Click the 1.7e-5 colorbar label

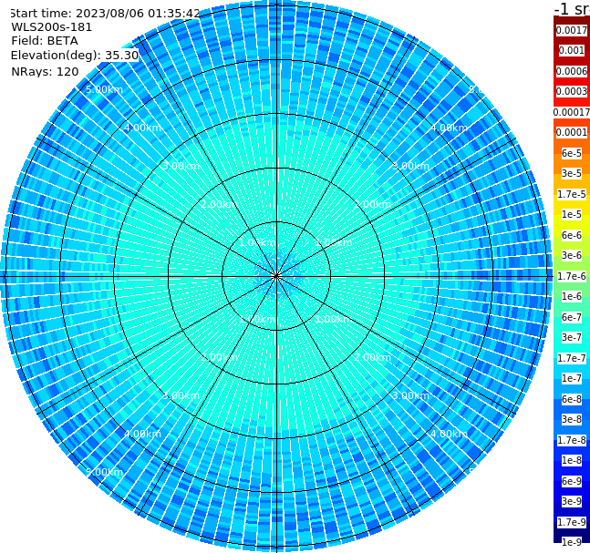pyautogui.click(x=572, y=194)
